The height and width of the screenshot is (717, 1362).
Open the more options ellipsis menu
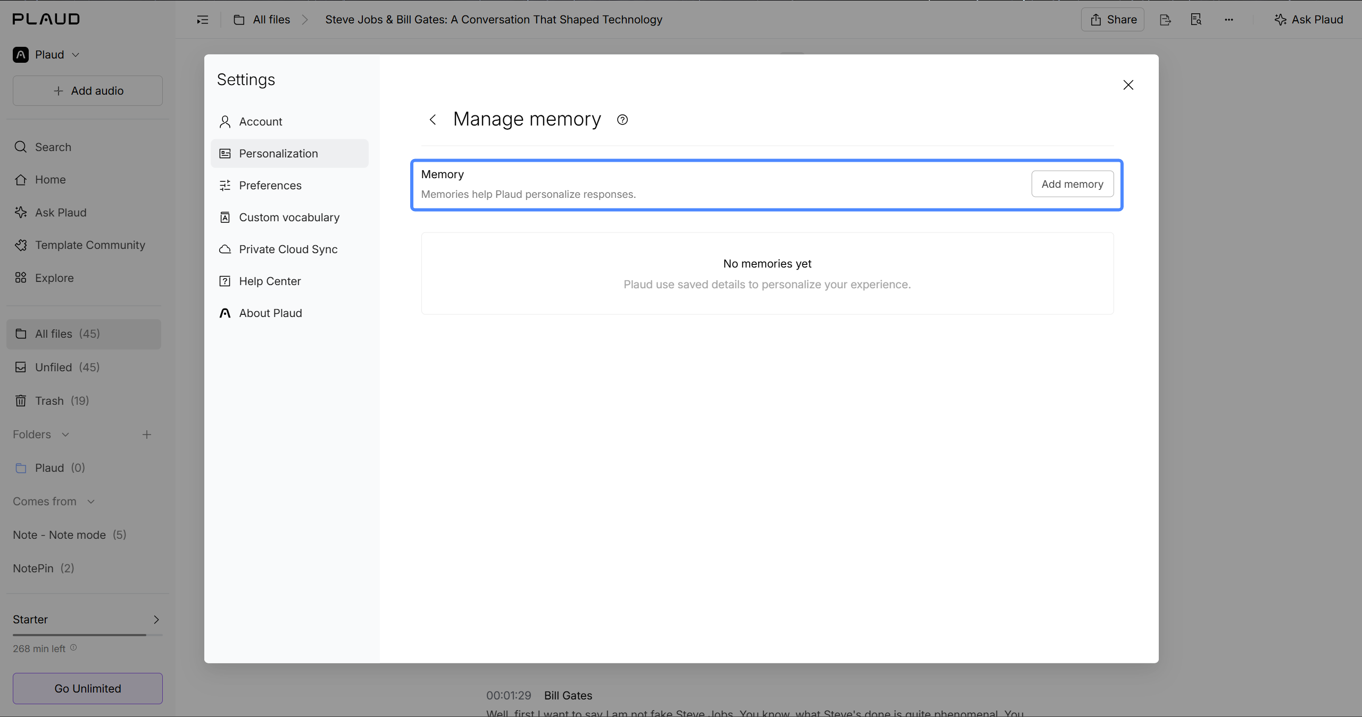pyautogui.click(x=1228, y=20)
